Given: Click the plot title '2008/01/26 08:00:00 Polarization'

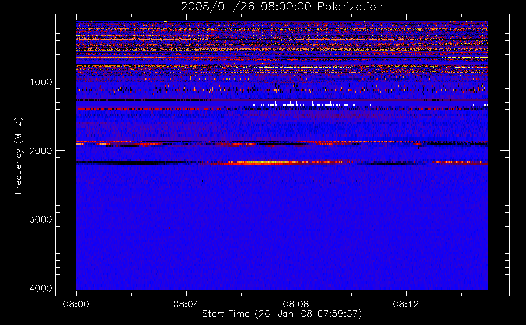Looking at the screenshot, I should [x=282, y=7].
